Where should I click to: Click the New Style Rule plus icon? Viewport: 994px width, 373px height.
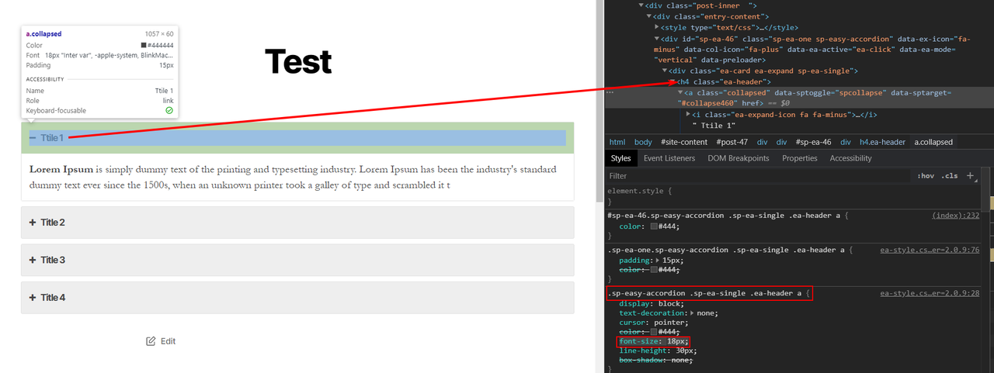(970, 176)
